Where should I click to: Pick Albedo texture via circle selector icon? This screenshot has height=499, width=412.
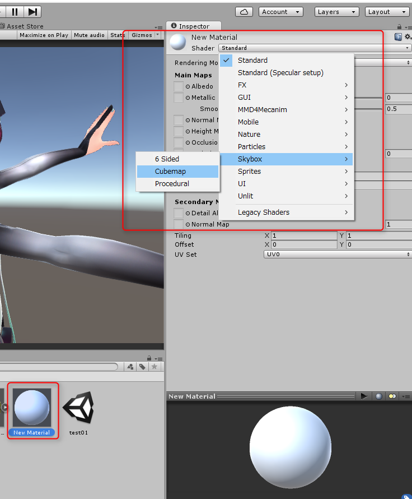pyautogui.click(x=188, y=86)
